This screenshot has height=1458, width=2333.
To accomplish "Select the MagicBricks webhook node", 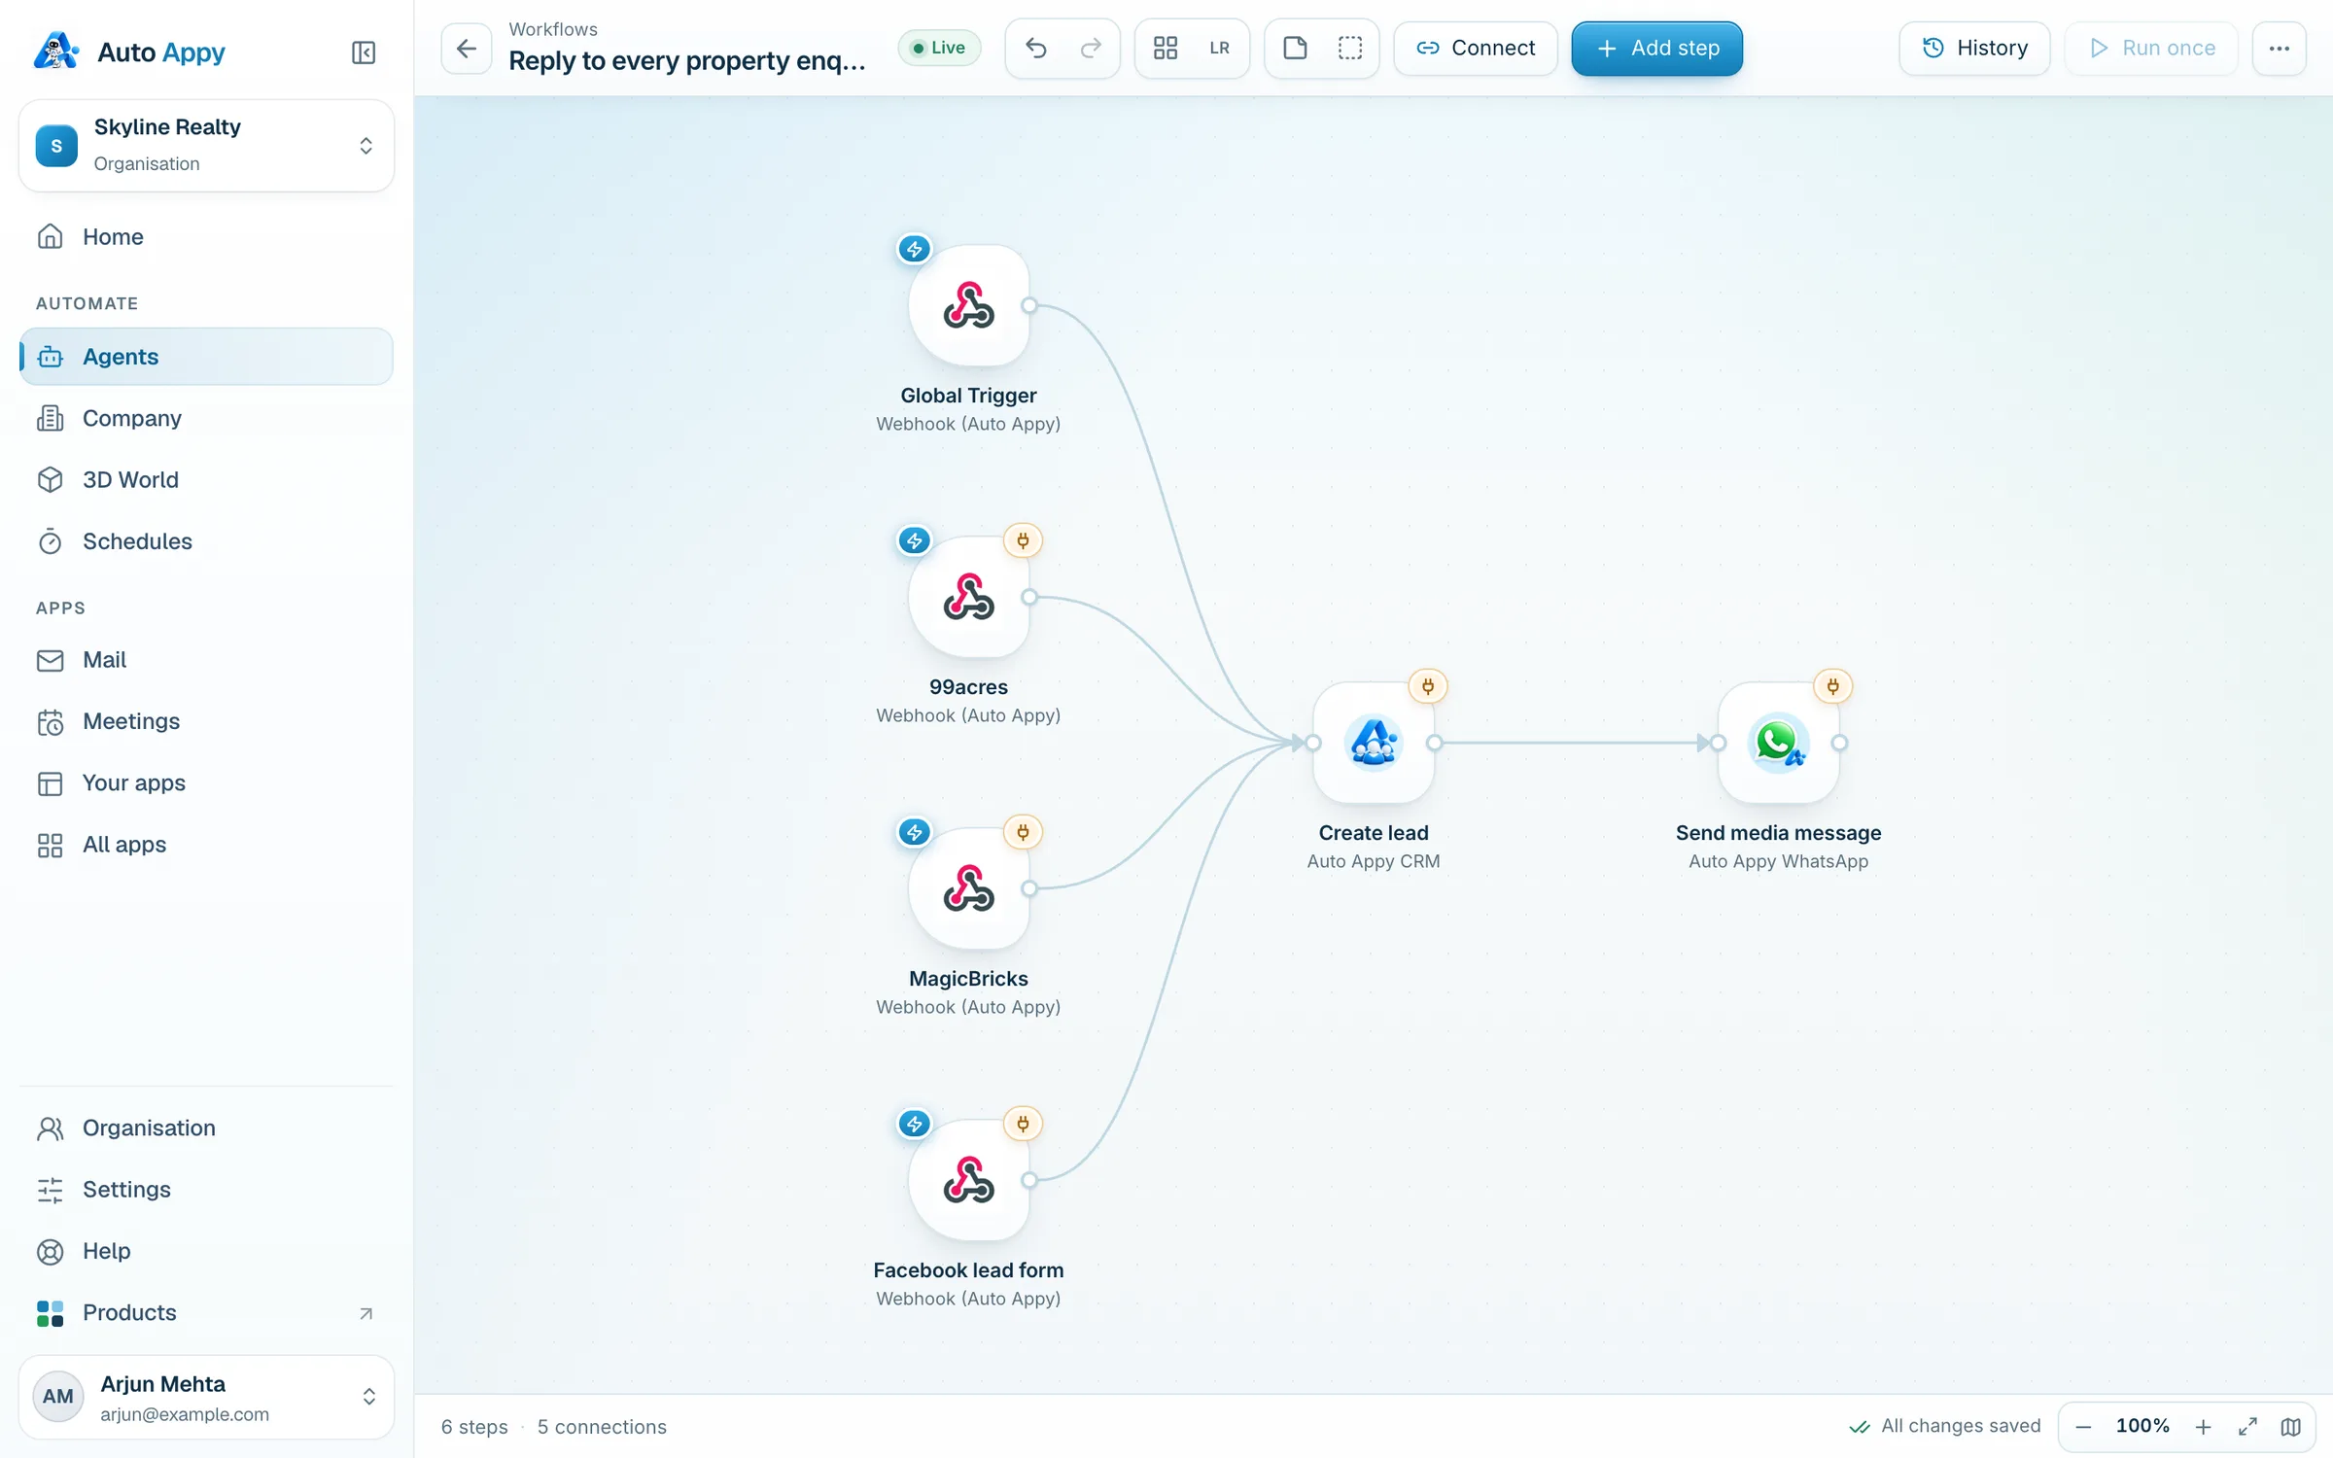I will pyautogui.click(x=969, y=888).
